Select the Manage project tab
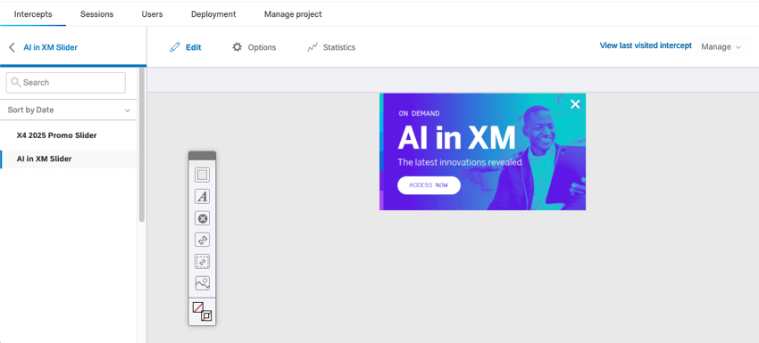759x343 pixels. pos(293,14)
